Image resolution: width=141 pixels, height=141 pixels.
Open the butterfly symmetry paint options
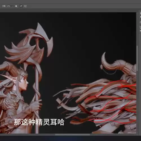(x=25, y=6)
